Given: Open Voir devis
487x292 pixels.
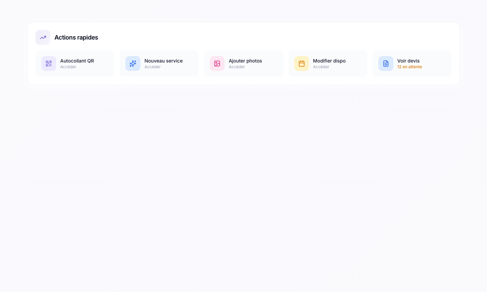Looking at the screenshot, I should pyautogui.click(x=412, y=64).
